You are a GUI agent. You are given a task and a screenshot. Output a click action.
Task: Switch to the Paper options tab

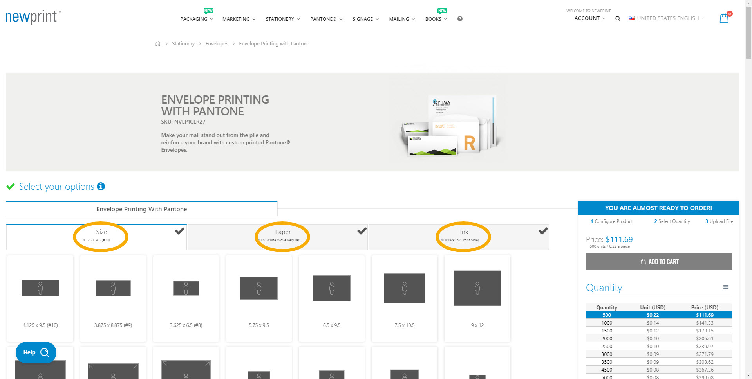point(278,237)
